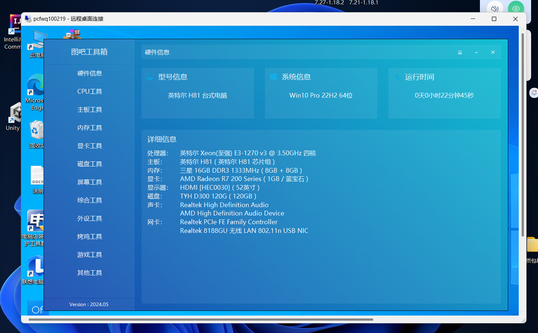Open the yellow folder at the right edge

point(533,244)
